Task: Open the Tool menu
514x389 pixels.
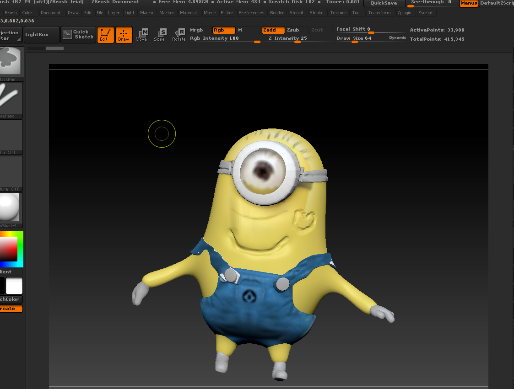Action: click(357, 13)
